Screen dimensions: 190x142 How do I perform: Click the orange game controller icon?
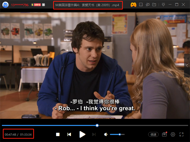(x=134, y=5)
